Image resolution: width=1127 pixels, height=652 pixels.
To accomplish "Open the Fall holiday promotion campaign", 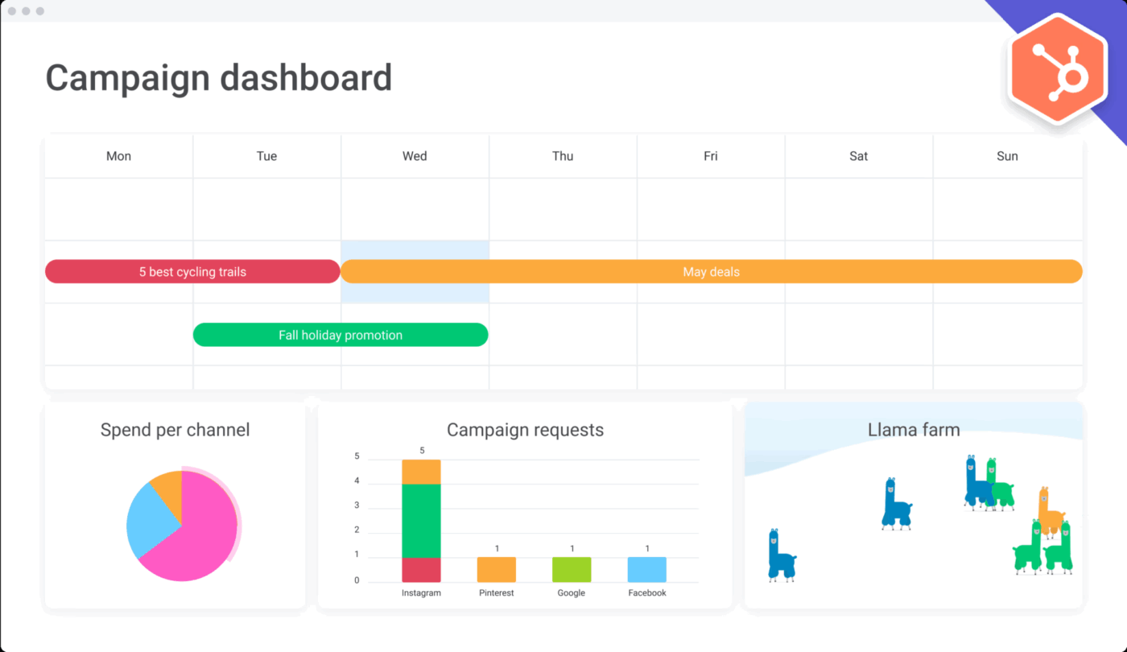I will 341,335.
